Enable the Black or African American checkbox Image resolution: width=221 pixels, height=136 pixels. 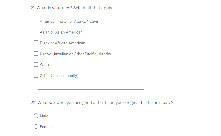coord(36,43)
